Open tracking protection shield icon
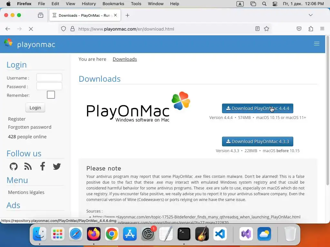330x247 pixels. [x=63, y=29]
